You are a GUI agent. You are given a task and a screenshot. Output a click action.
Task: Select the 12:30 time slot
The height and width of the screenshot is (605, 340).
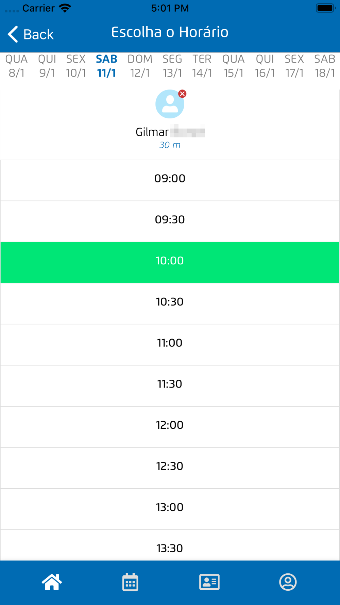(x=170, y=466)
